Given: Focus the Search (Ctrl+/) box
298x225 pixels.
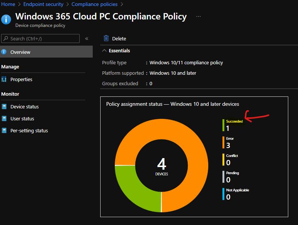Looking at the screenshot, I should pyautogui.click(x=40, y=38).
